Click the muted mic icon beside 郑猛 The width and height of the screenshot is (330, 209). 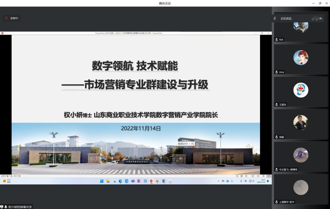(277, 137)
